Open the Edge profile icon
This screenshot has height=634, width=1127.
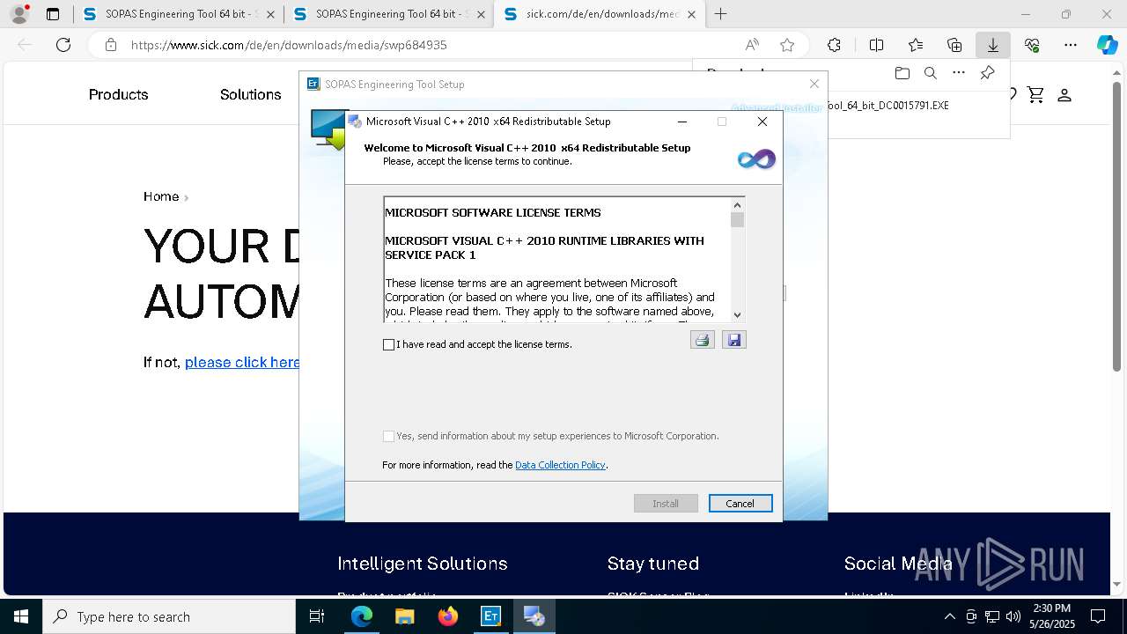[x=19, y=14]
